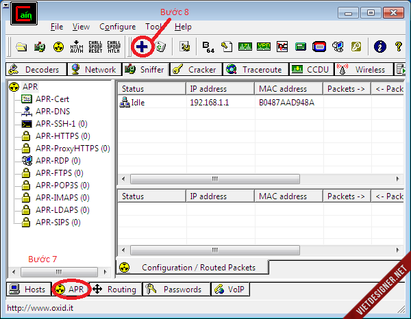Screen dimensions: 411x319
Task: Open help with yellow question mark icon
Action: point(399,47)
